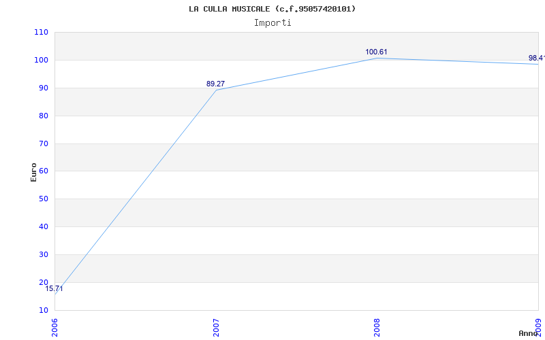545x340 pixels.
Task: Select the 100.61 data label
Action: coord(377,52)
